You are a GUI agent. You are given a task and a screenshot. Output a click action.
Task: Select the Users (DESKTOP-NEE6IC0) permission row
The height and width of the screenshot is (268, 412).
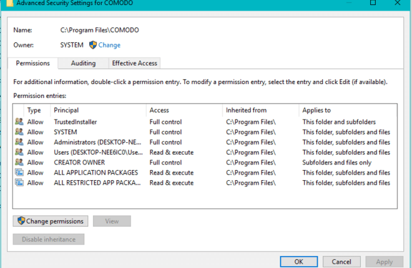coord(205,152)
